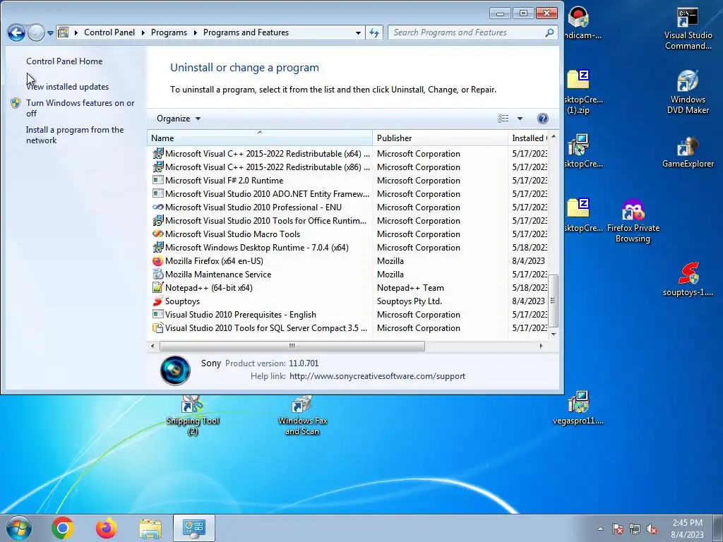The width and height of the screenshot is (723, 542).
Task: Select Snipping Tool (2) desktop shortcut
Action: pos(192,416)
